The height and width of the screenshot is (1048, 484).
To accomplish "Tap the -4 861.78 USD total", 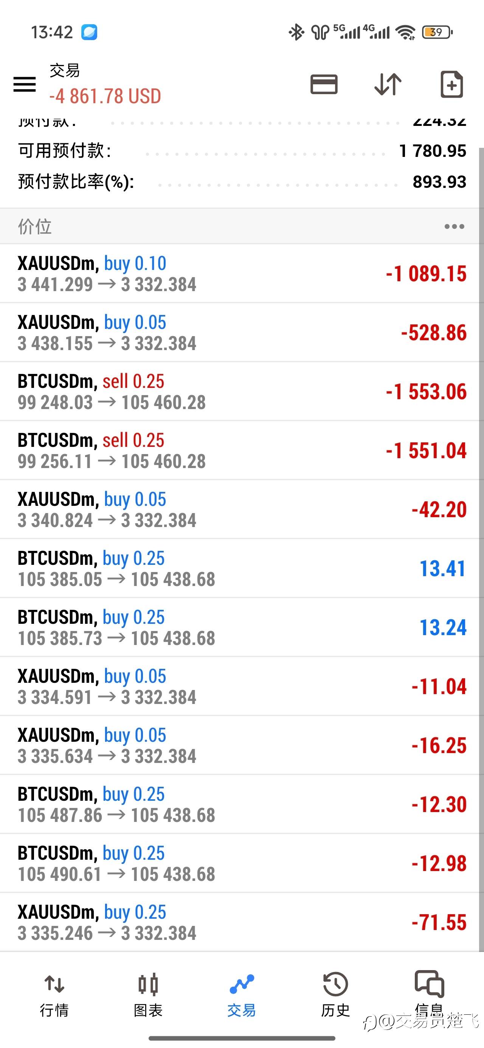I will click(105, 96).
